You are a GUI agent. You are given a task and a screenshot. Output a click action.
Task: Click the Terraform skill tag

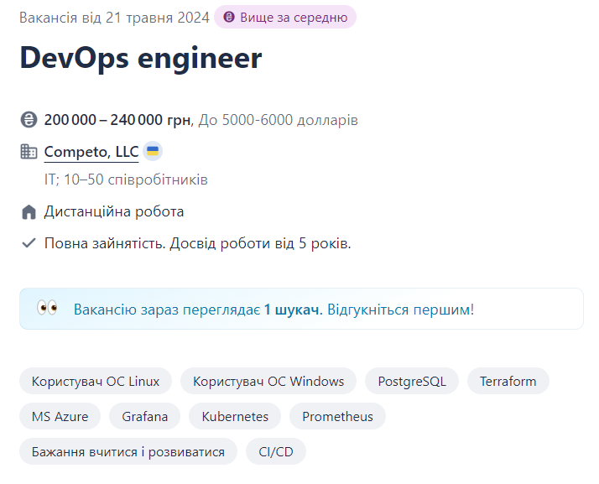pos(508,381)
